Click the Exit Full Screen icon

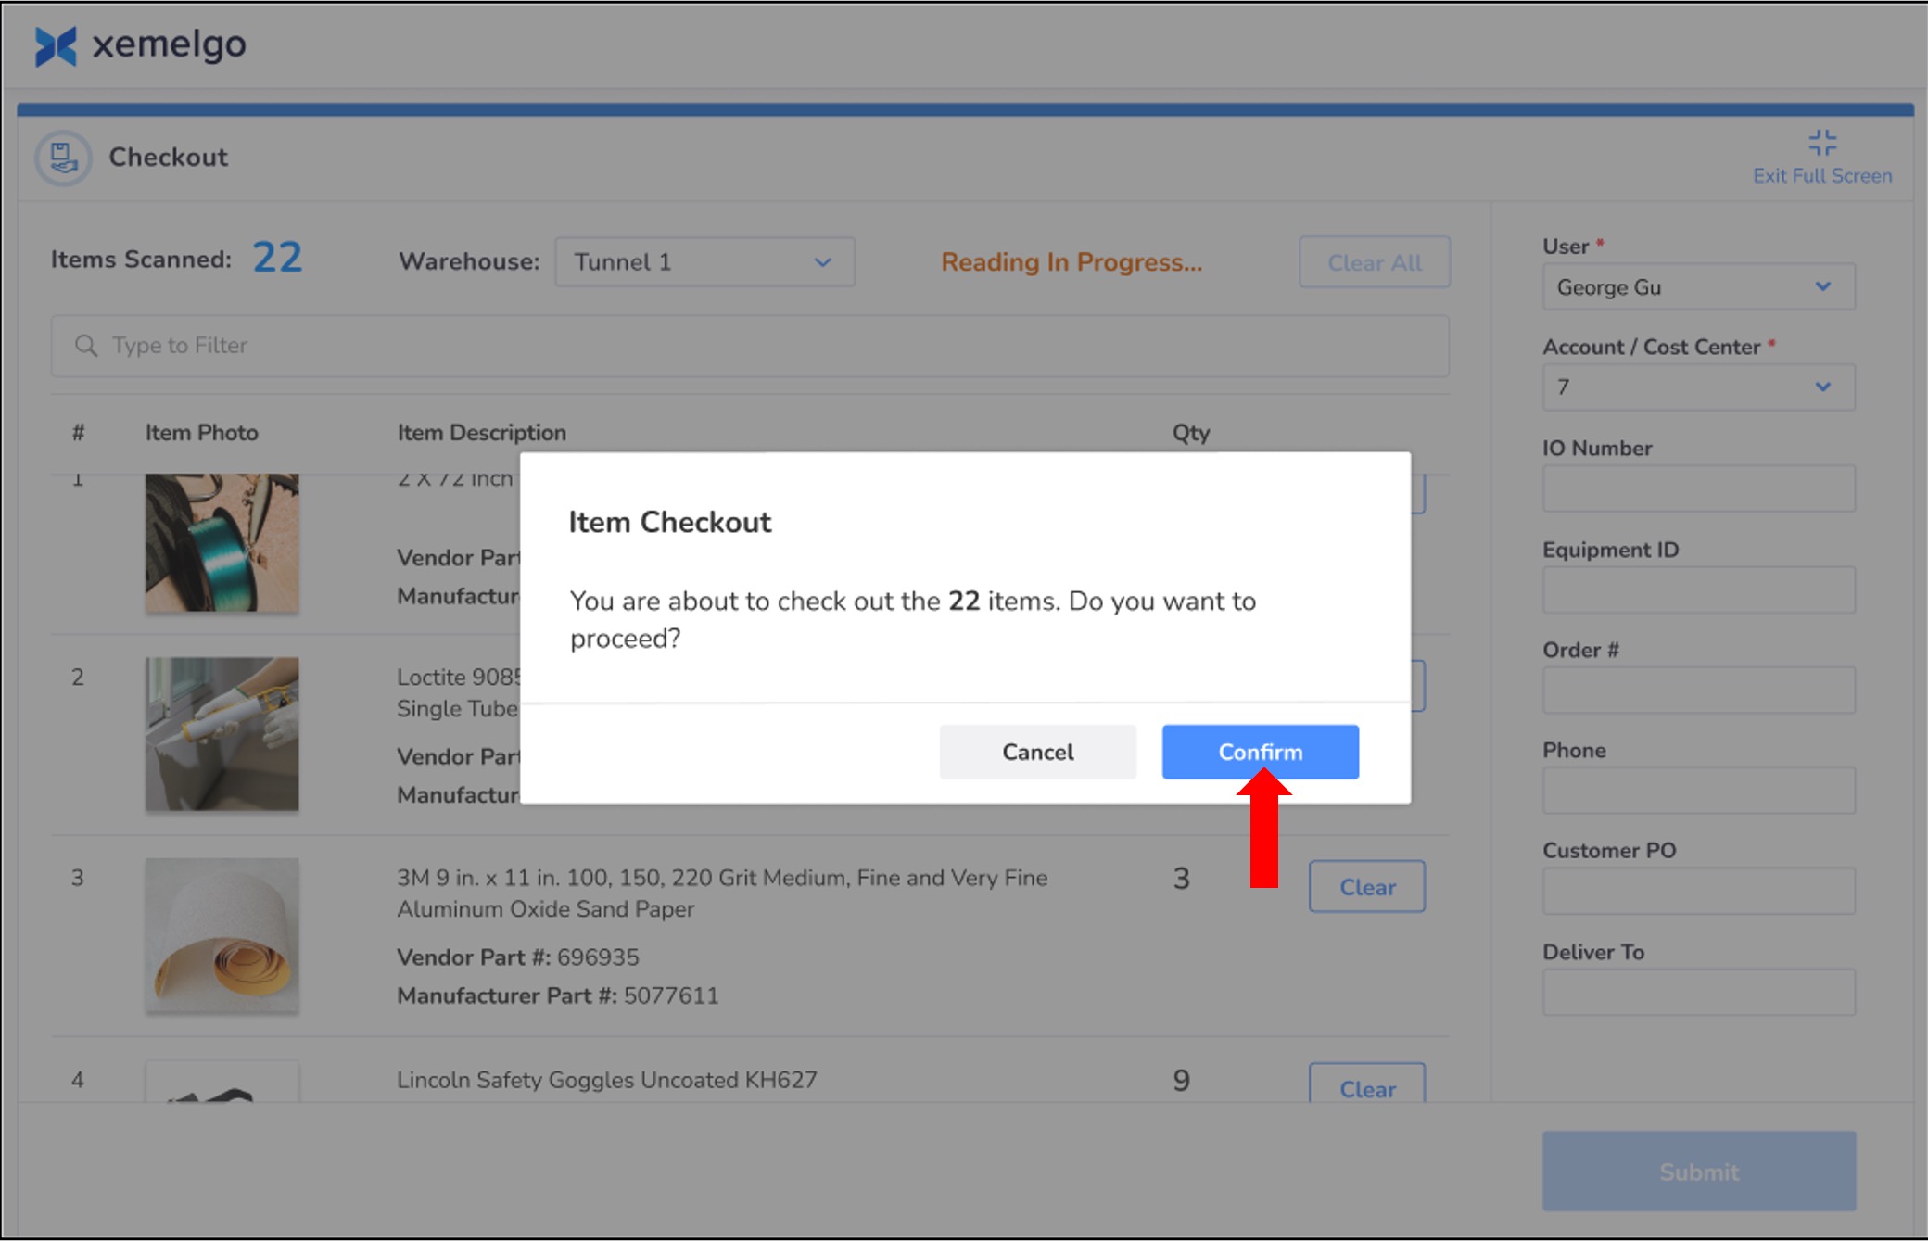[x=1821, y=143]
